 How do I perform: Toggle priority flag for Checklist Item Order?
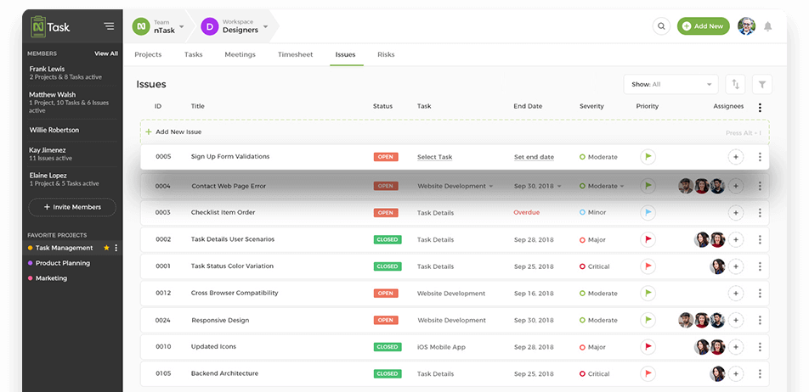648,212
